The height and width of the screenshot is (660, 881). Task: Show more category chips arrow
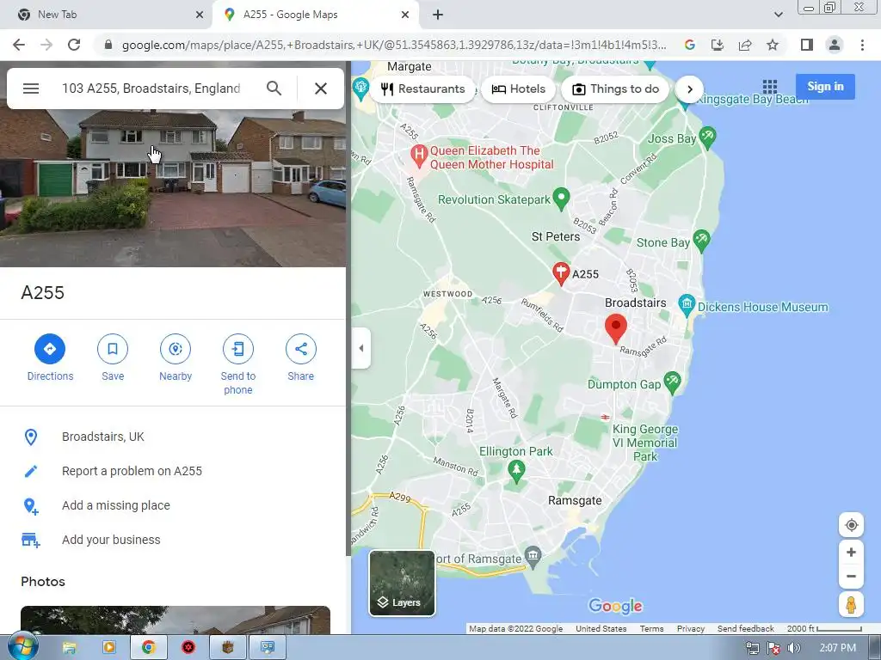690,89
